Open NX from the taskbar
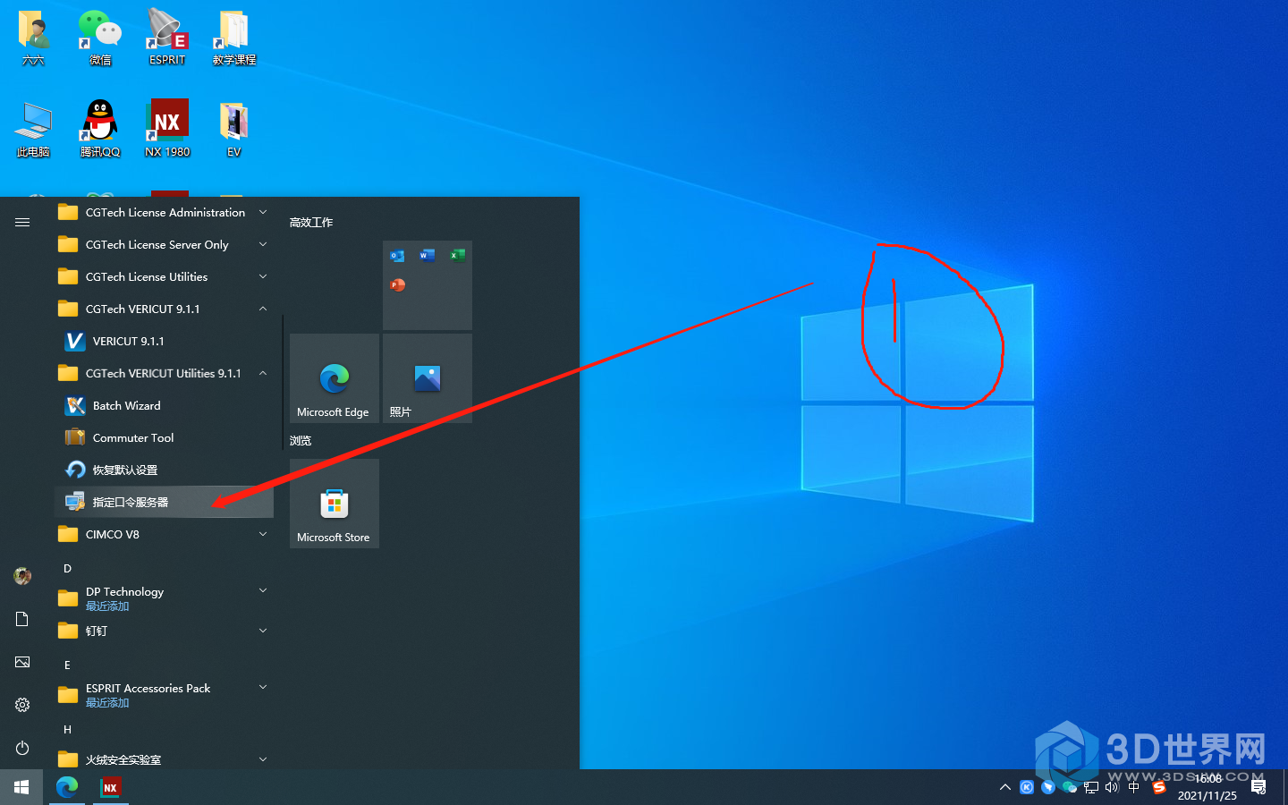 [110, 787]
